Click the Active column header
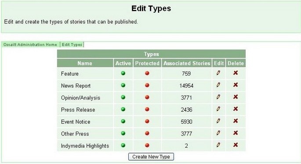This screenshot has height=164, width=301. click(123, 63)
